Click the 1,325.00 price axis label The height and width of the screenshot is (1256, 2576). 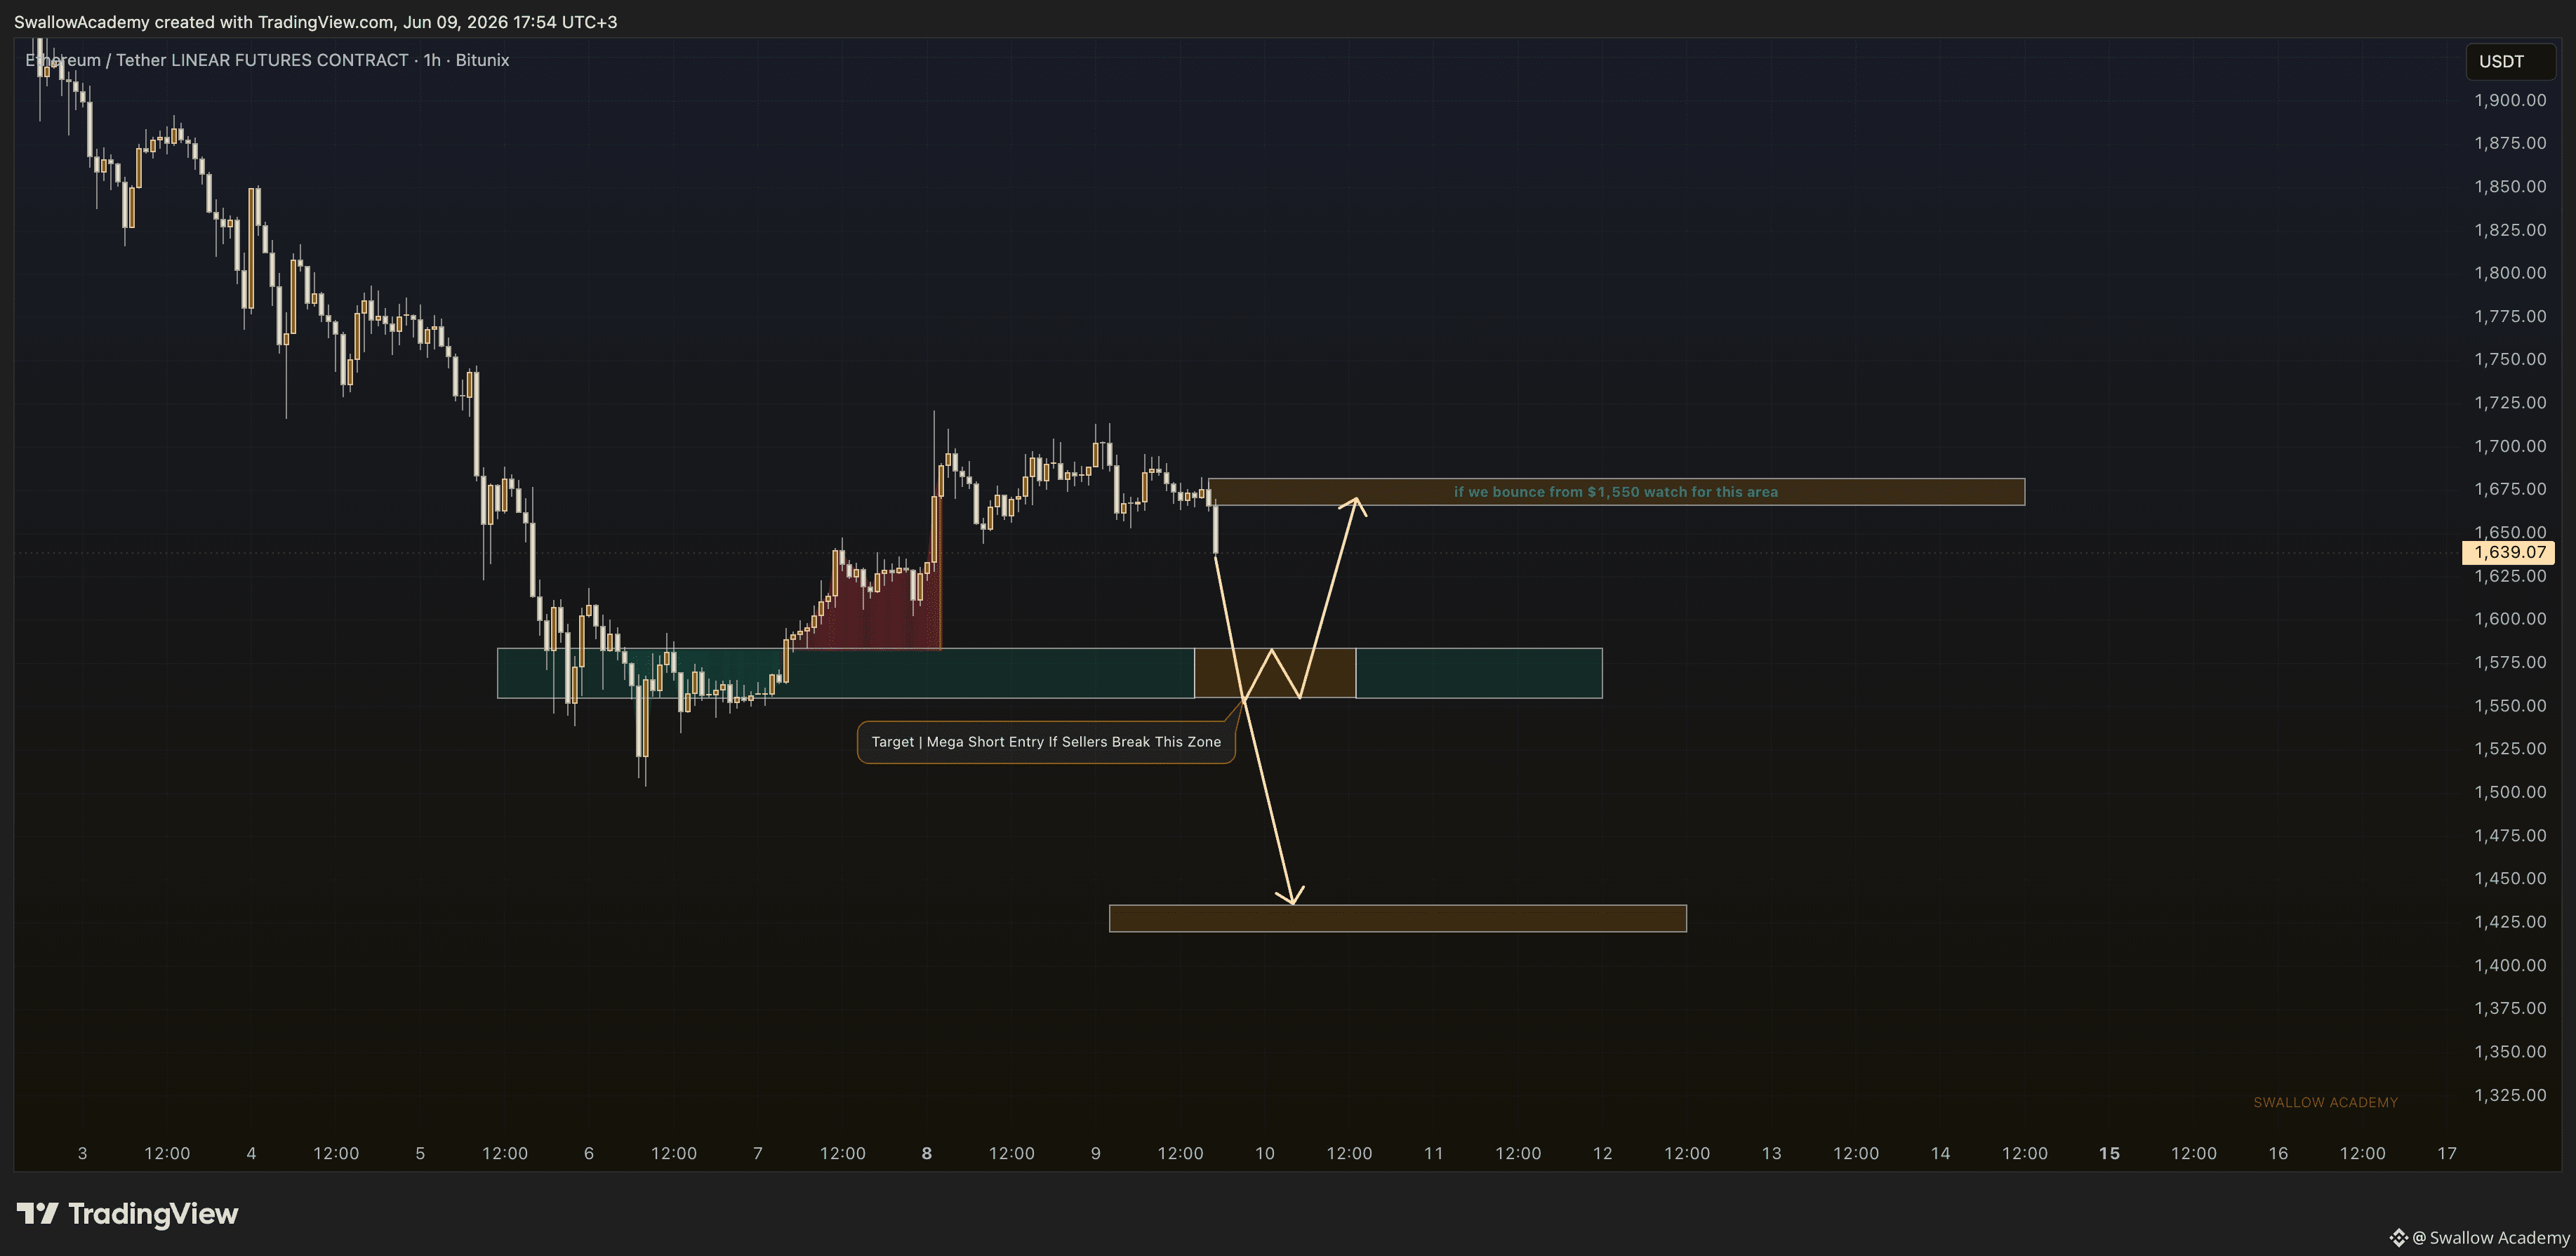[x=2510, y=1095]
